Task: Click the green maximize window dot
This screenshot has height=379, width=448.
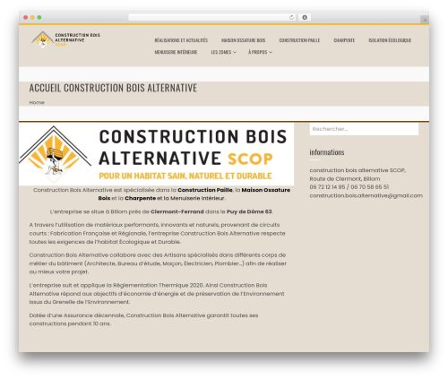Action: (x=39, y=18)
